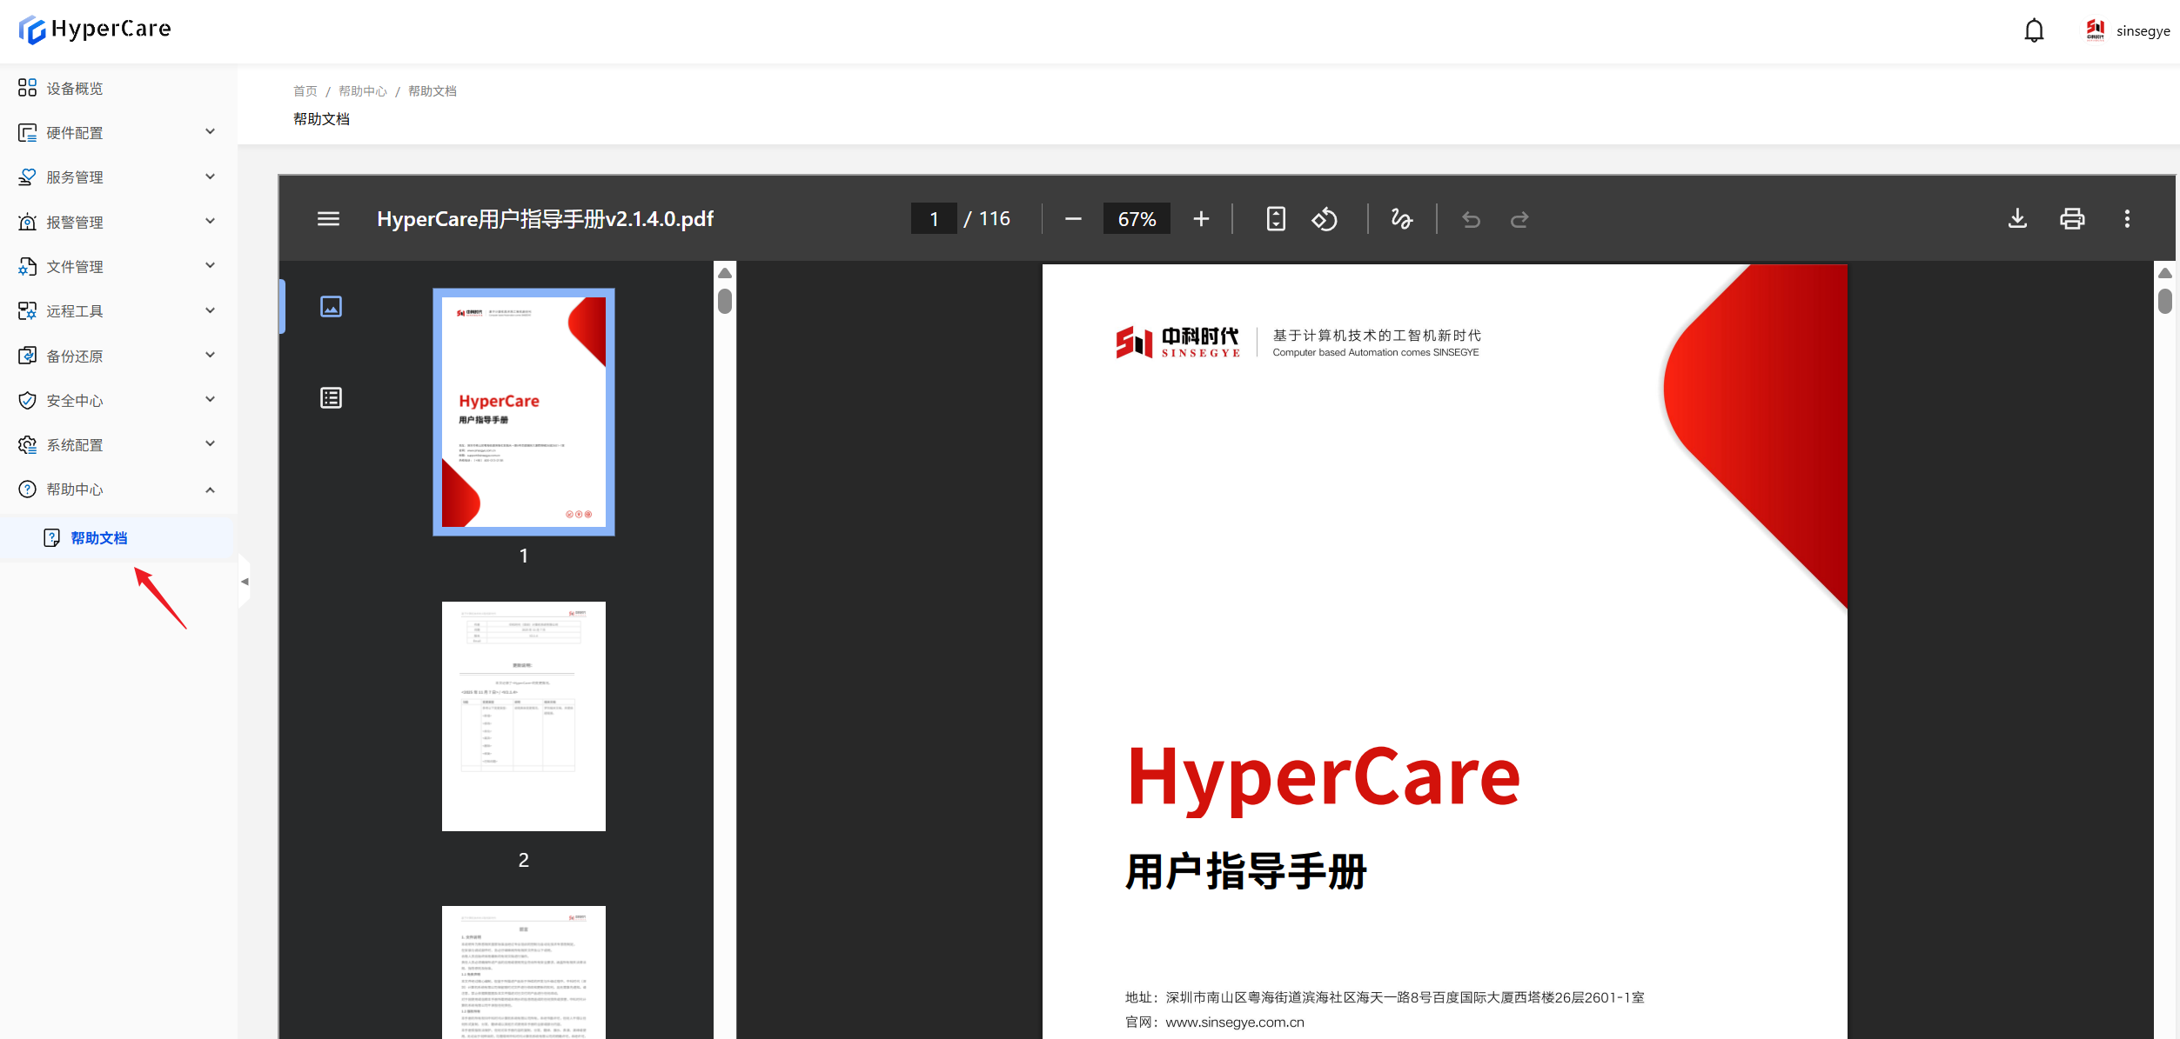Image resolution: width=2180 pixels, height=1039 pixels.
Task: Select page 2 thumbnail
Action: pyautogui.click(x=523, y=716)
